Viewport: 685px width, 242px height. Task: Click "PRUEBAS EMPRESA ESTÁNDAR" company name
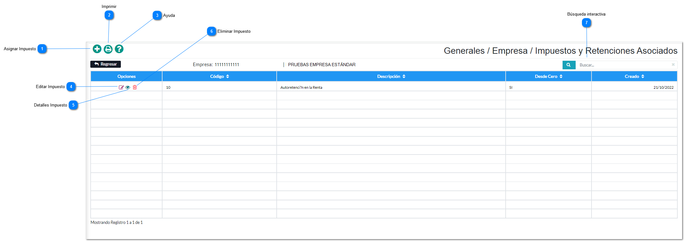pos(322,65)
